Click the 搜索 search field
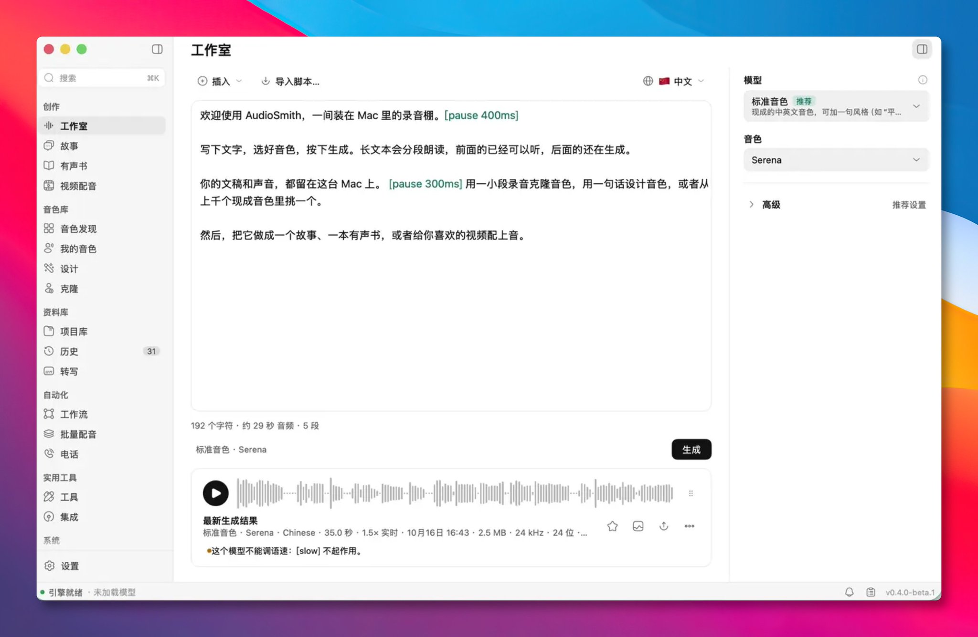 click(103, 78)
